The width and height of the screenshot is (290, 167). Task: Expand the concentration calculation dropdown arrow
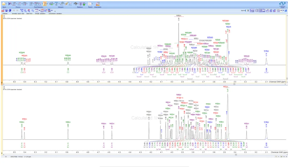(52, 10)
